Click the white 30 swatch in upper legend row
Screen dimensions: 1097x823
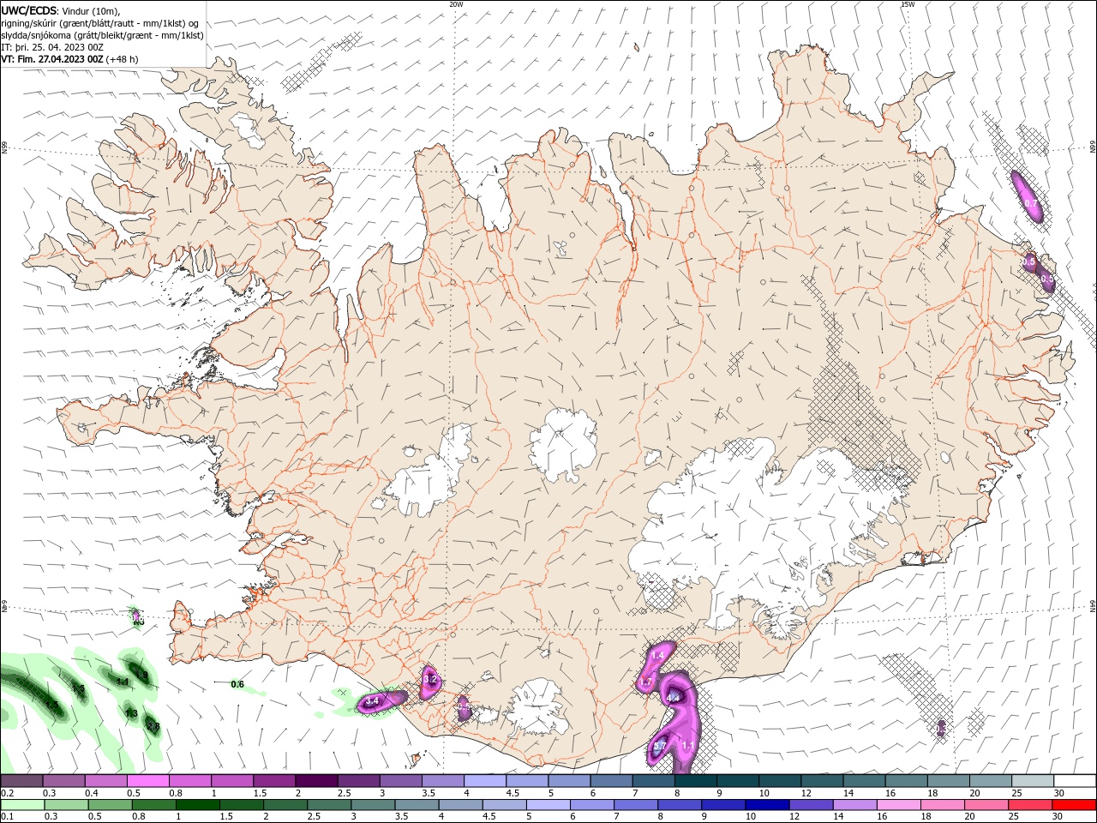(x=1073, y=781)
